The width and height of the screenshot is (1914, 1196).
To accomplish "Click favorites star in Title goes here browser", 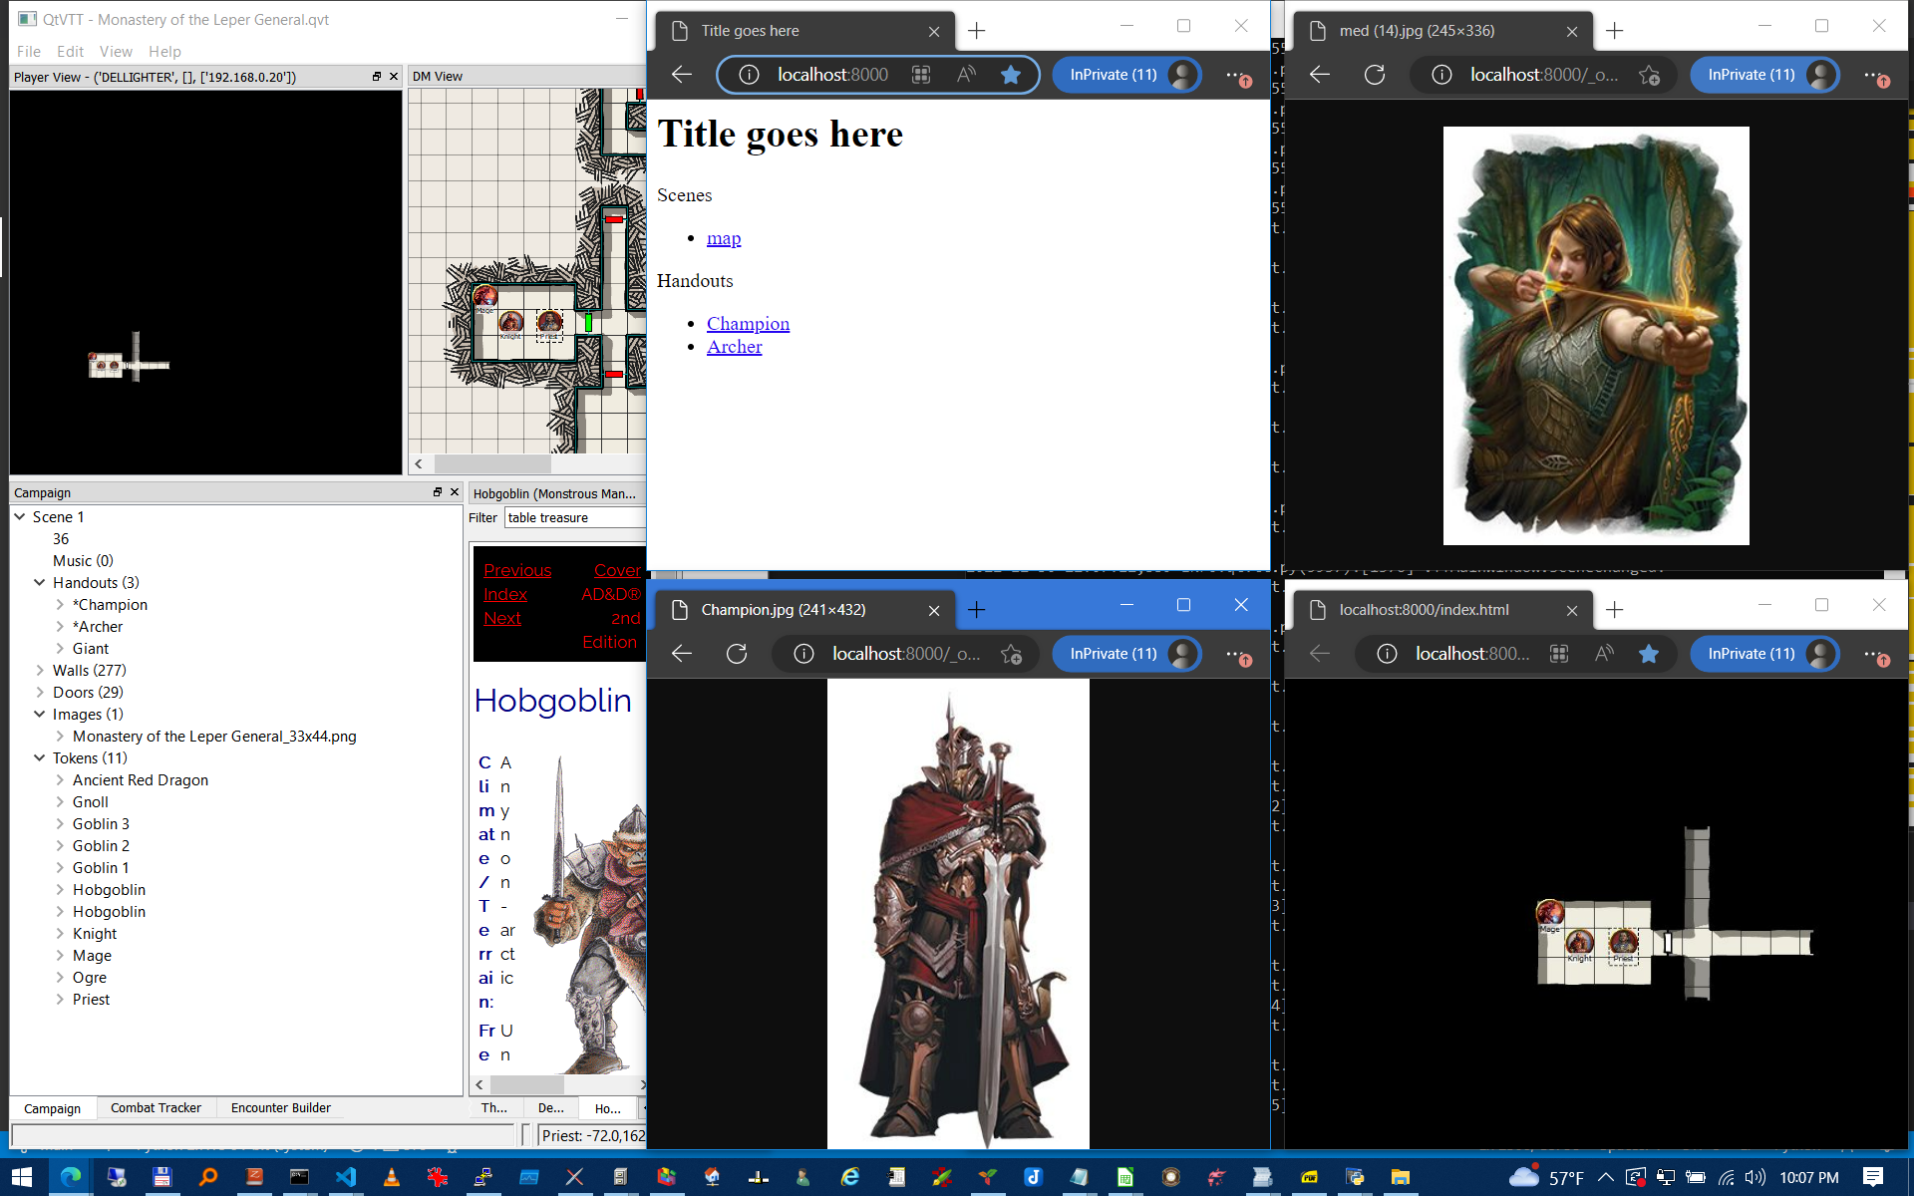I will [x=1010, y=75].
